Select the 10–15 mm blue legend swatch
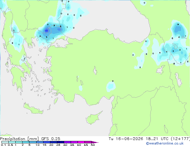 [x=40, y=142]
